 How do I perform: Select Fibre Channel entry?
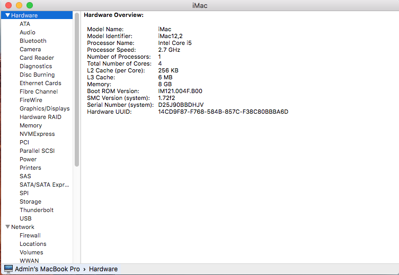click(39, 91)
